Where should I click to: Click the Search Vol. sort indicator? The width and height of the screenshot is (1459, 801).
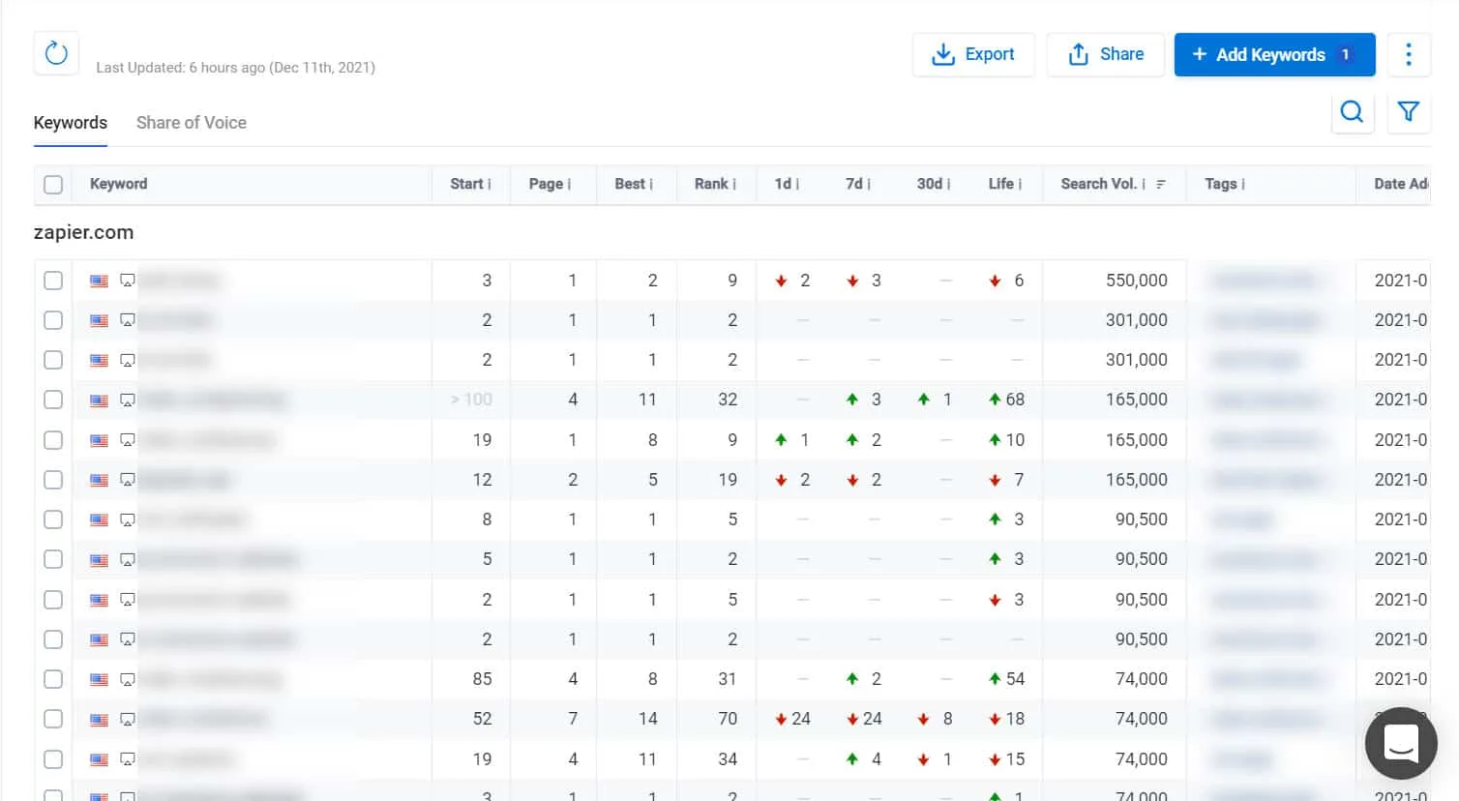1161,184
